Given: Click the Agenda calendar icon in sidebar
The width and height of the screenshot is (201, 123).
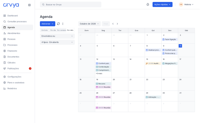Looking at the screenshot, I should pyautogui.click(x=5, y=27).
